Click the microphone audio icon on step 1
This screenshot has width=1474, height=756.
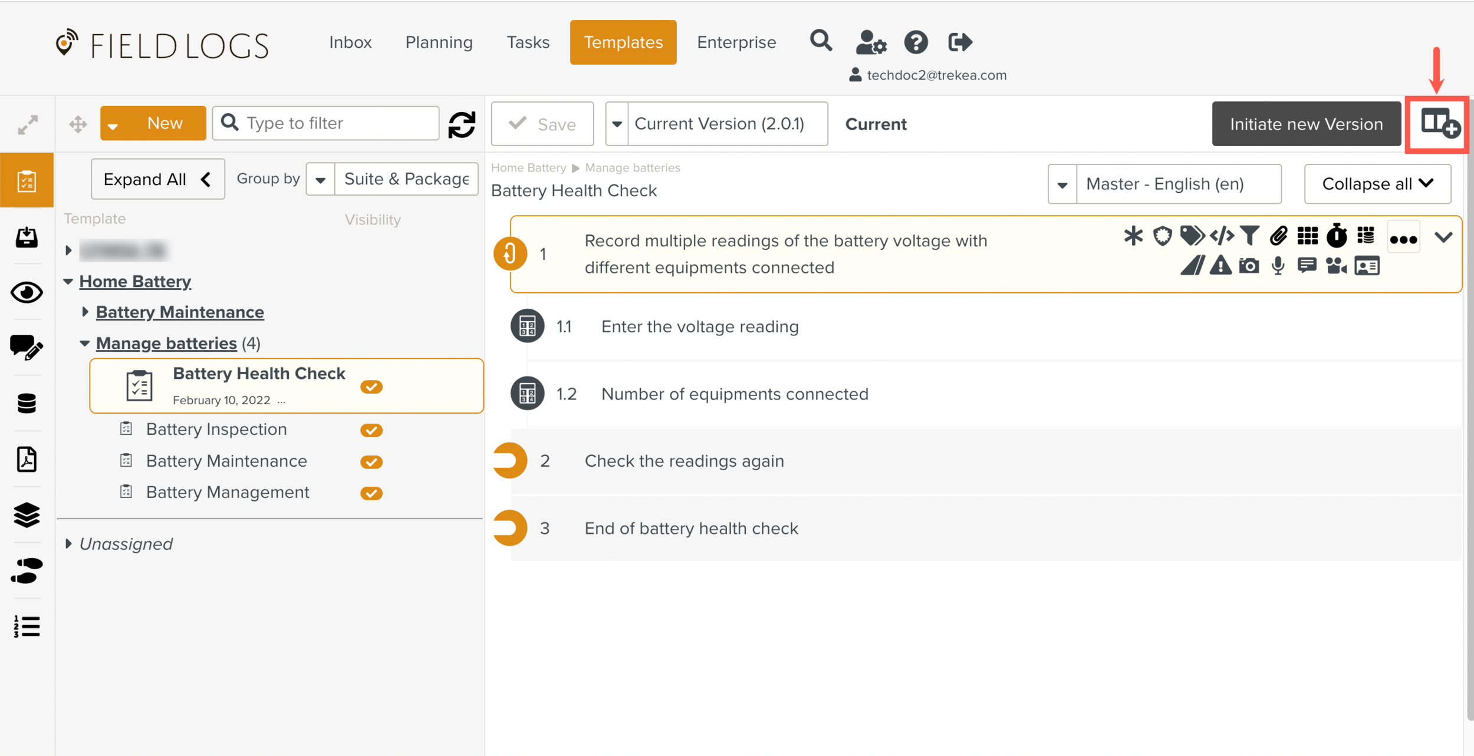coord(1278,266)
